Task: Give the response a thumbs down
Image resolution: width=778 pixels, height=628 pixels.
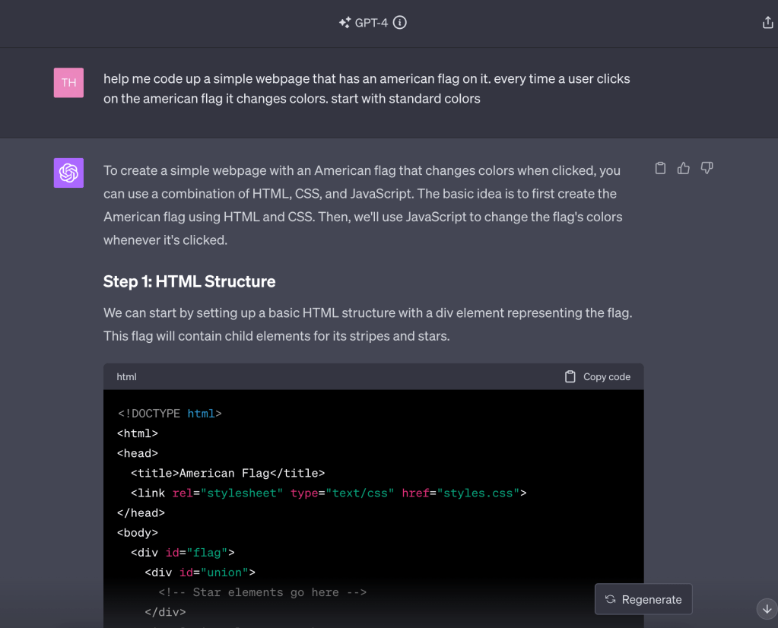Action: click(707, 168)
